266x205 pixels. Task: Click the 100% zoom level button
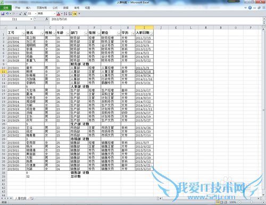[x=232, y=202]
